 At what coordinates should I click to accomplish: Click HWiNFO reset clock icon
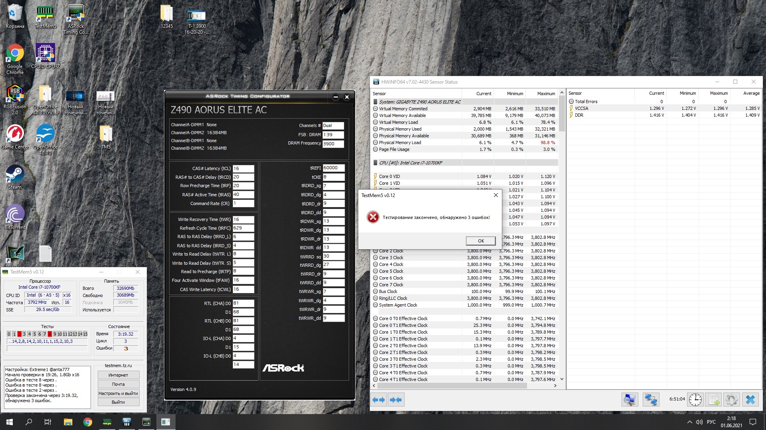coord(695,399)
